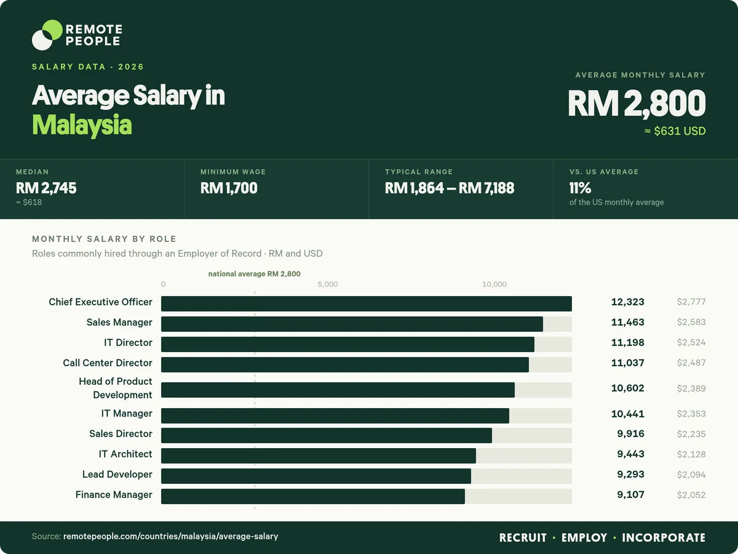Click the MINIMUM WAGE label

pyautogui.click(x=233, y=172)
